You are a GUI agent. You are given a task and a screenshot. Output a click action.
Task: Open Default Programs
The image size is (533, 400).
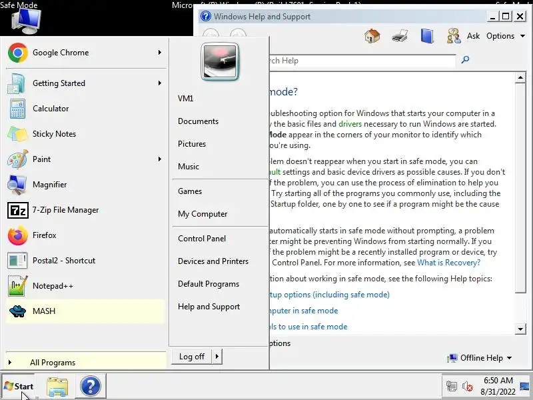pyautogui.click(x=209, y=284)
